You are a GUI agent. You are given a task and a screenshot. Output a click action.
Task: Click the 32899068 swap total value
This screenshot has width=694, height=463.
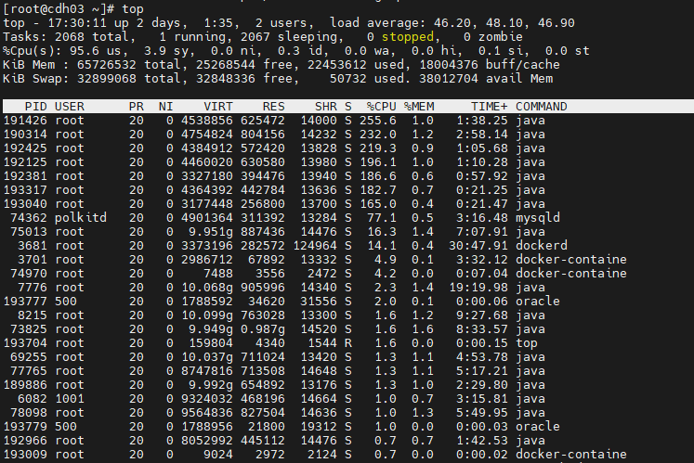tap(106, 79)
